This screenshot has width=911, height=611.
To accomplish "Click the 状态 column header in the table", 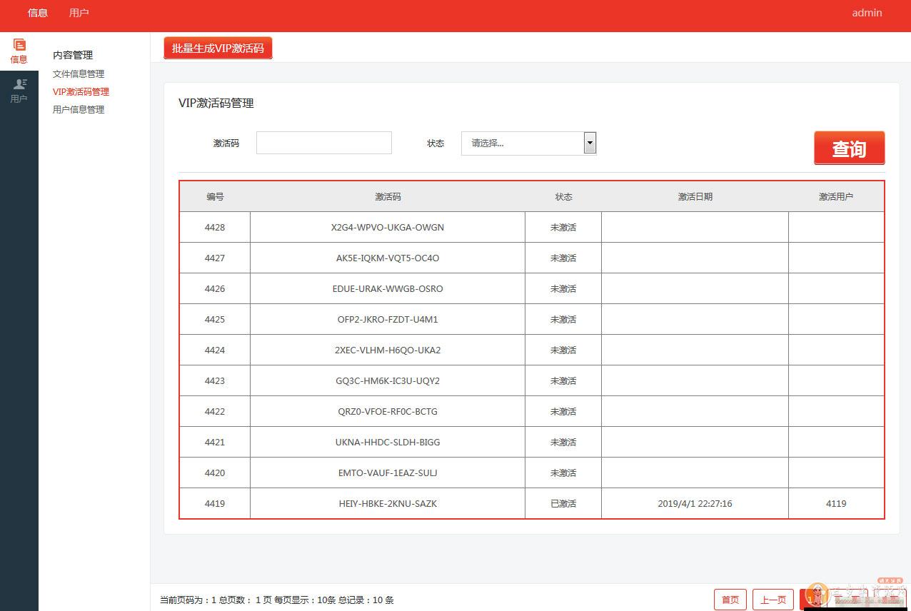I will tap(563, 196).
